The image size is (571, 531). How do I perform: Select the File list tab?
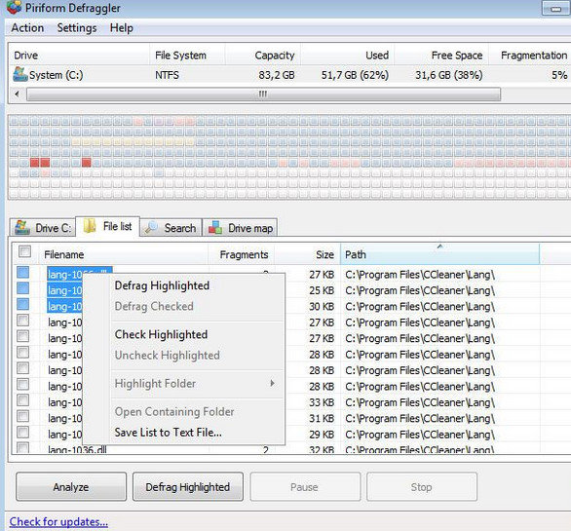pos(107,226)
